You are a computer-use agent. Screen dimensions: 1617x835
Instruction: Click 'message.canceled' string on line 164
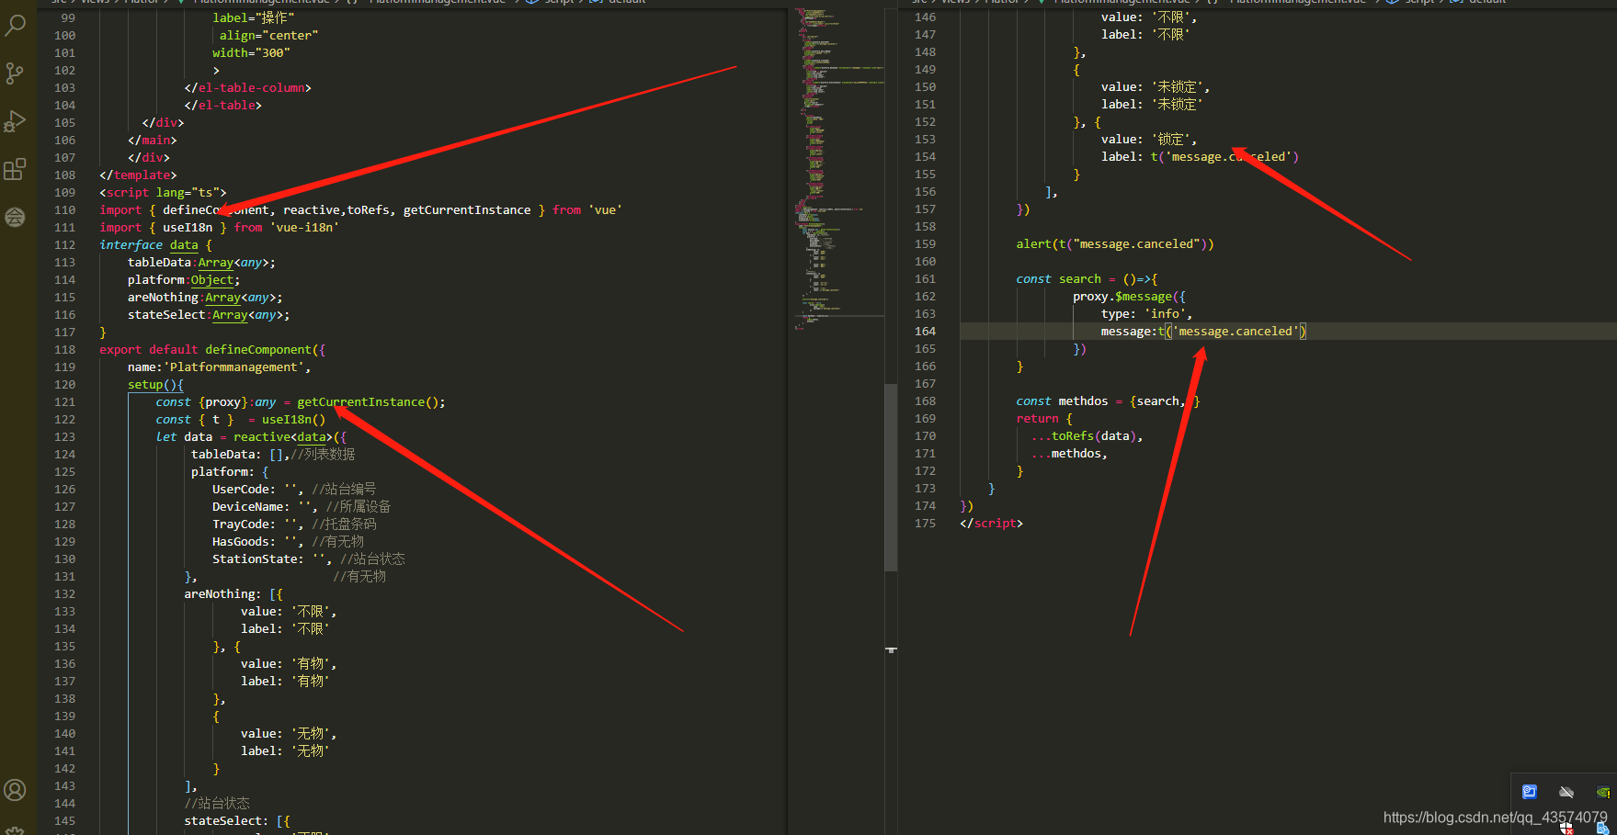1236,332
